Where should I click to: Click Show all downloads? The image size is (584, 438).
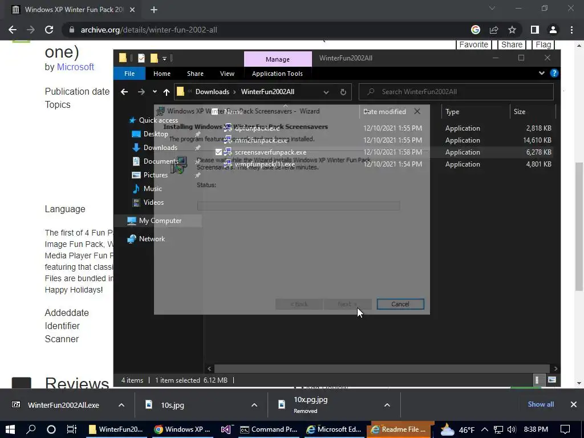pyautogui.click(x=541, y=404)
